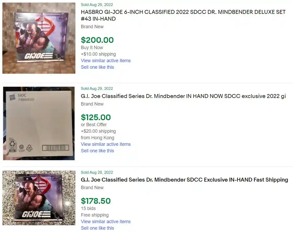Image resolution: width=293 pixels, height=232 pixels.
Task: Open the SIOC cardboard box listing thumbnail
Action: (39, 123)
